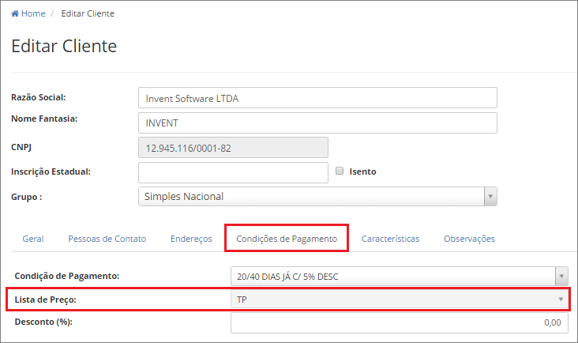Click the Editar Cliente page heading
Image resolution: width=578 pixels, height=343 pixels.
point(64,46)
